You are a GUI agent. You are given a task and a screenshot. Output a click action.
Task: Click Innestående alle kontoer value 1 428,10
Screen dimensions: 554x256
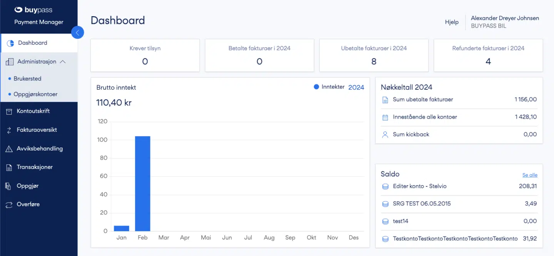[526, 117]
